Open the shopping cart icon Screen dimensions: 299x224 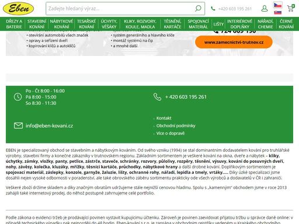pos(291,8)
